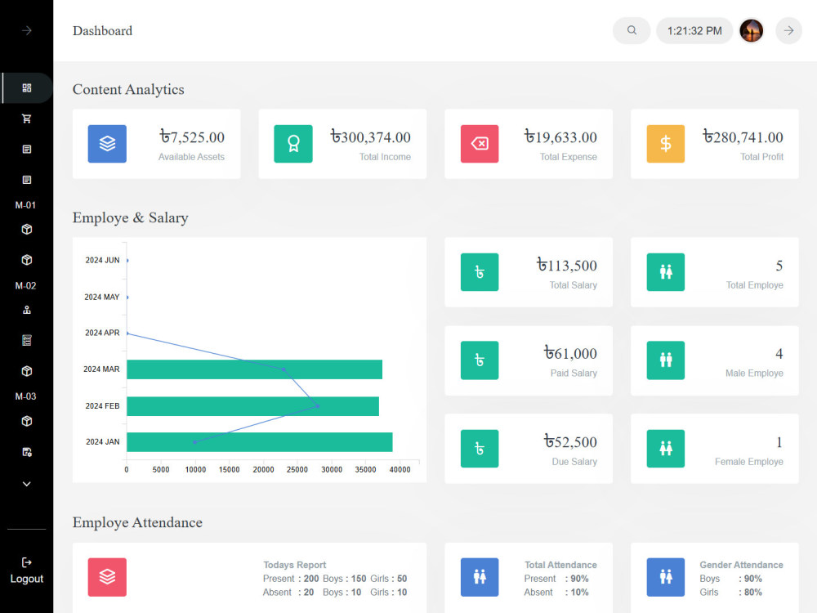The image size is (817, 613).
Task: Select the M-03 sidebar section label
Action: (x=25, y=396)
